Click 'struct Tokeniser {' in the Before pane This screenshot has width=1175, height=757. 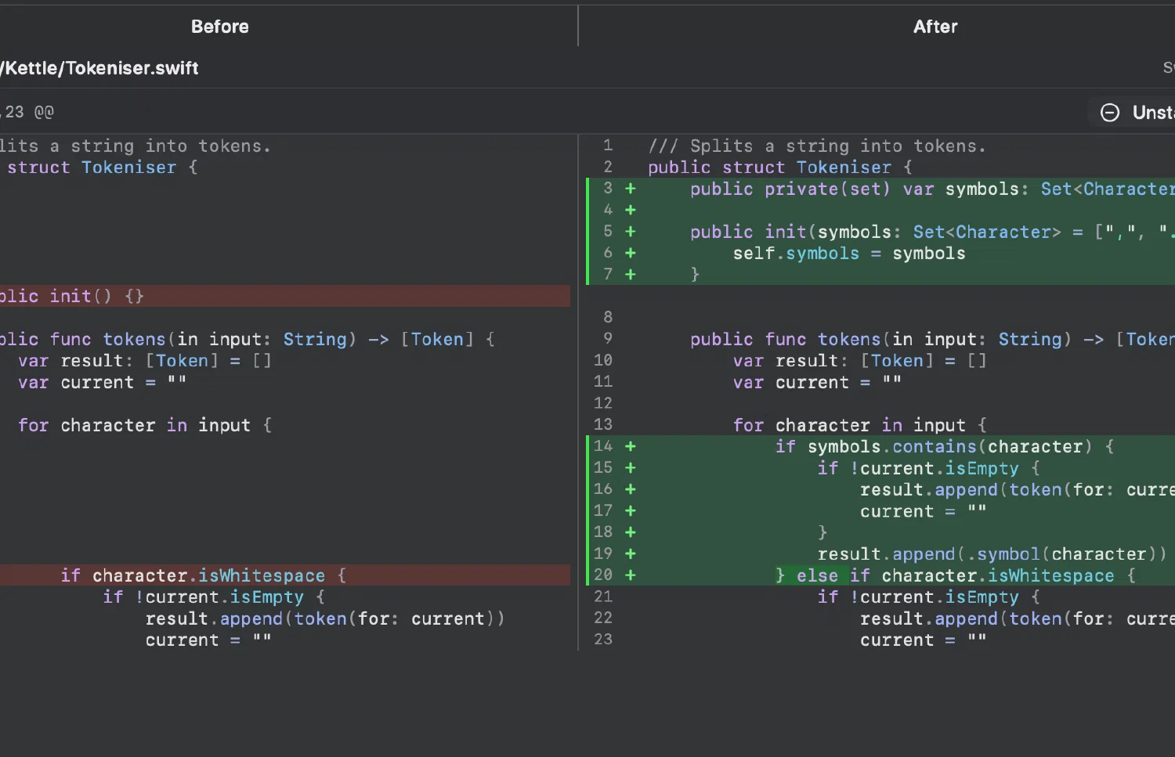pos(102,168)
